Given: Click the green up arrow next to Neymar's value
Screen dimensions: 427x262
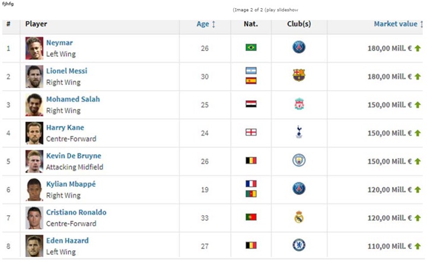Looking at the screenshot, I should 418,49.
